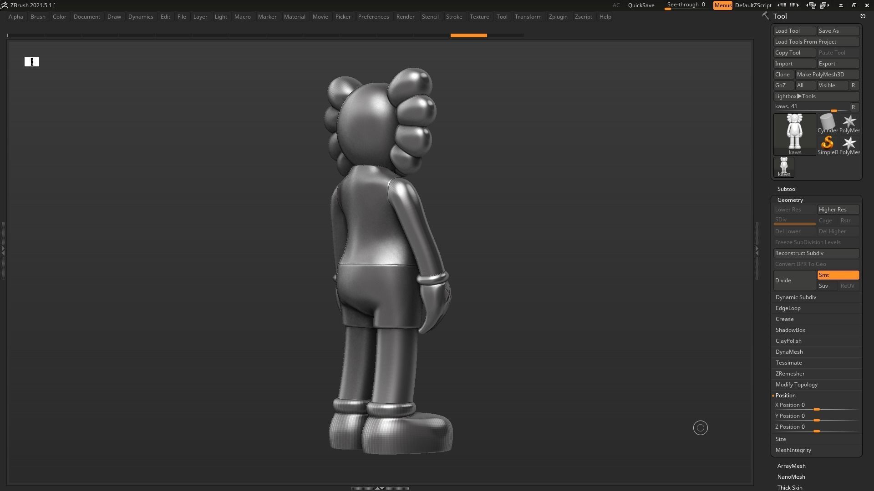This screenshot has height=491, width=874.
Task: Click the canvas silhouette thumbnail icon
Action: pos(32,62)
